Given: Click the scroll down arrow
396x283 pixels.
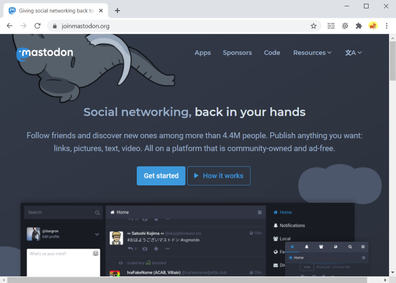Looking at the screenshot, I should pyautogui.click(x=393, y=273).
